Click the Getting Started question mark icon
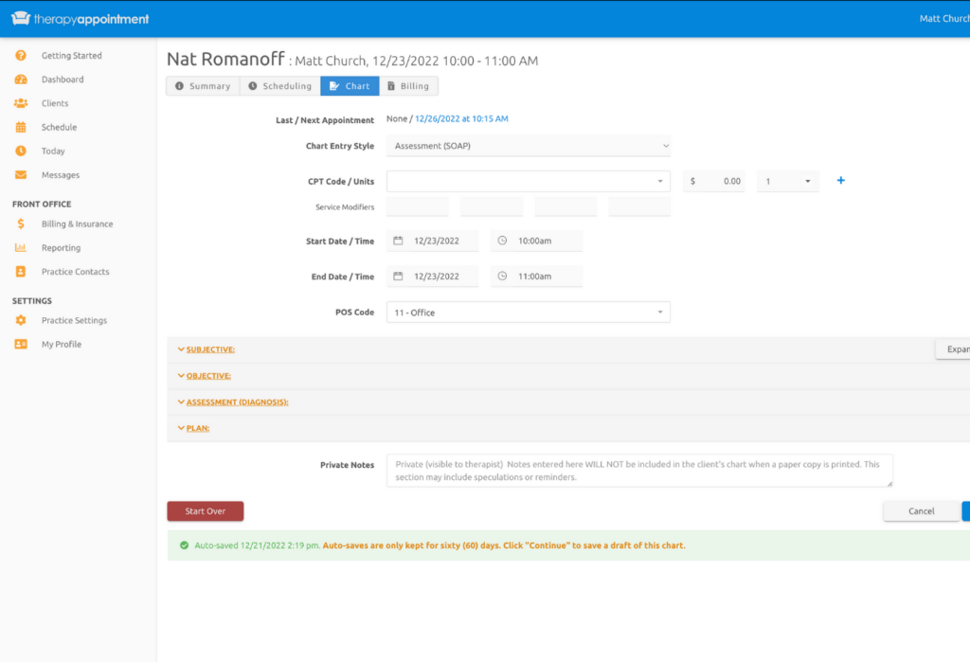The height and width of the screenshot is (662, 970). click(21, 56)
